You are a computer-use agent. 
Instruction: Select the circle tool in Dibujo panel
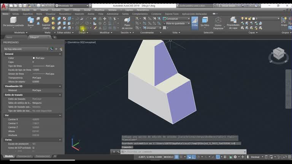coord(87,23)
